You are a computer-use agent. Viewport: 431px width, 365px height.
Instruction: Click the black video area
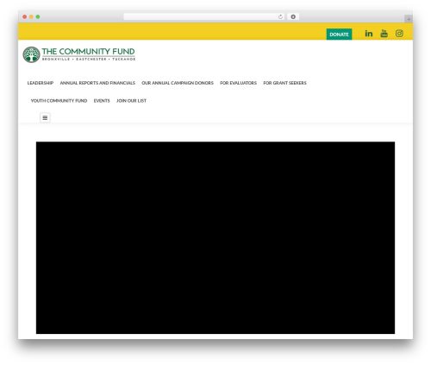point(215,237)
